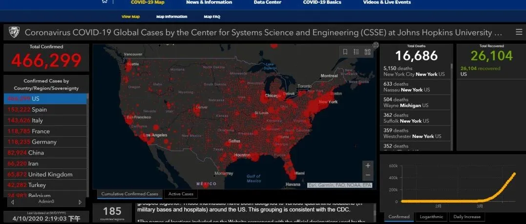The height and width of the screenshot is (224, 526).
Task: Click the Esri, Garmin map attribution
Action: pos(339,185)
